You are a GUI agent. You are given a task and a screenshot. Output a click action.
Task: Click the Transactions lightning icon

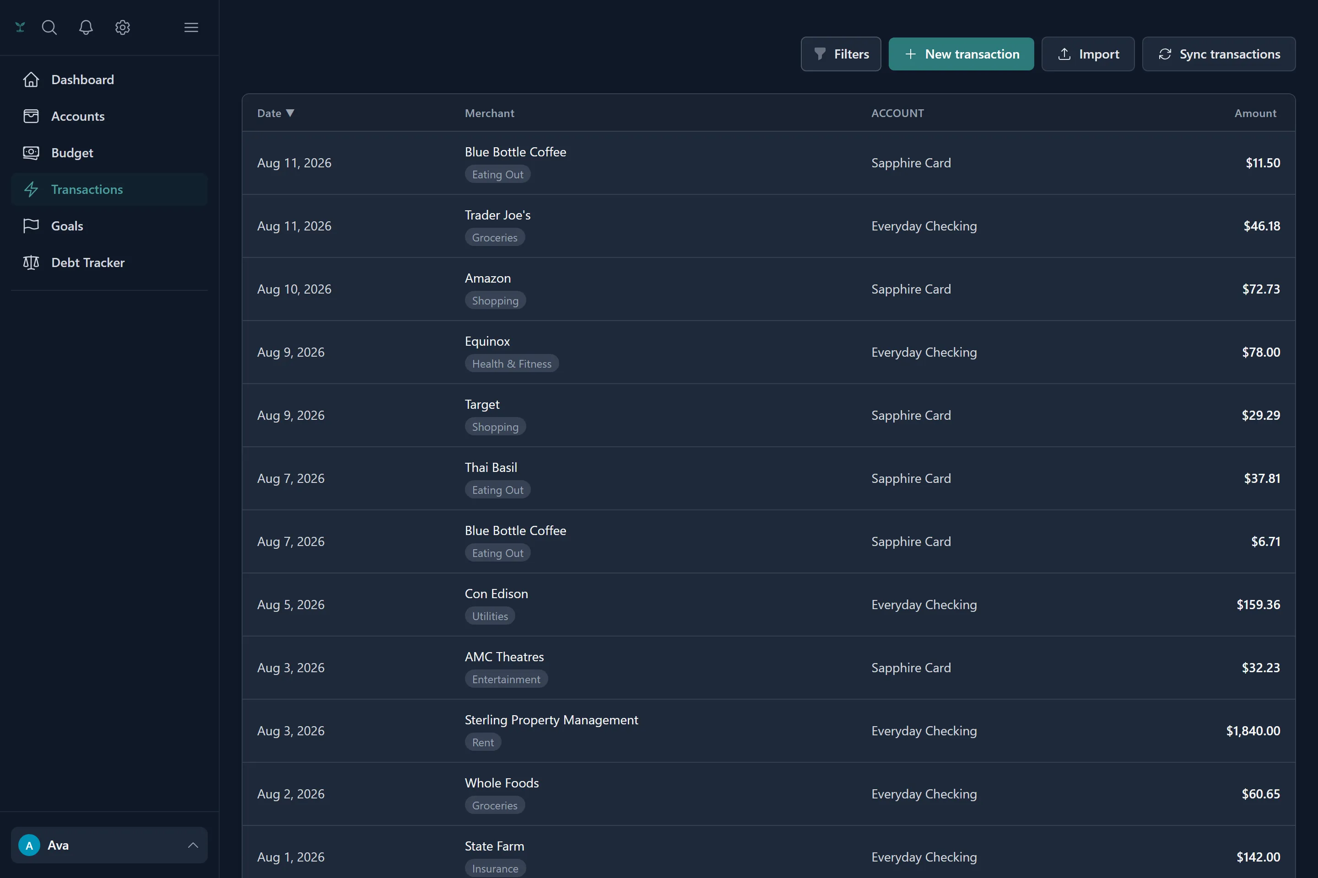(31, 189)
